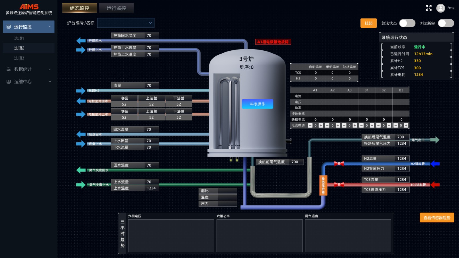This screenshot has width=459, height=258.
Task: Click the Feng username label
Action: click(451, 8)
